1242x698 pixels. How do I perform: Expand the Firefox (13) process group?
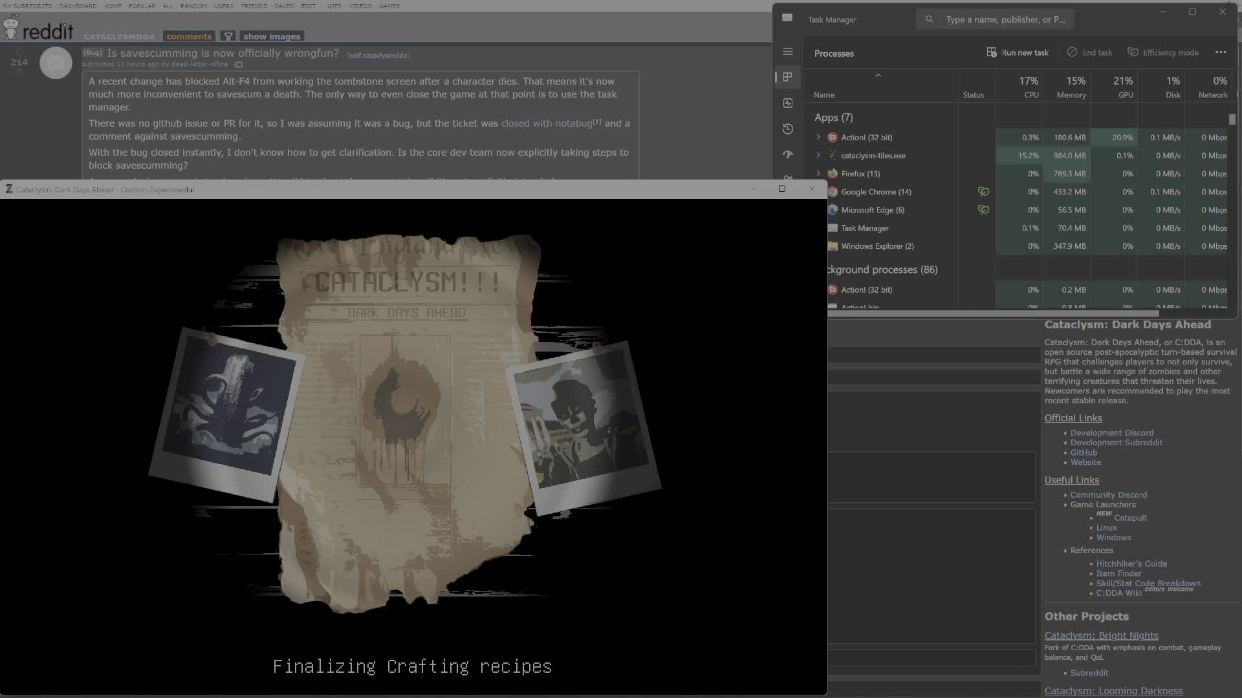(x=818, y=173)
